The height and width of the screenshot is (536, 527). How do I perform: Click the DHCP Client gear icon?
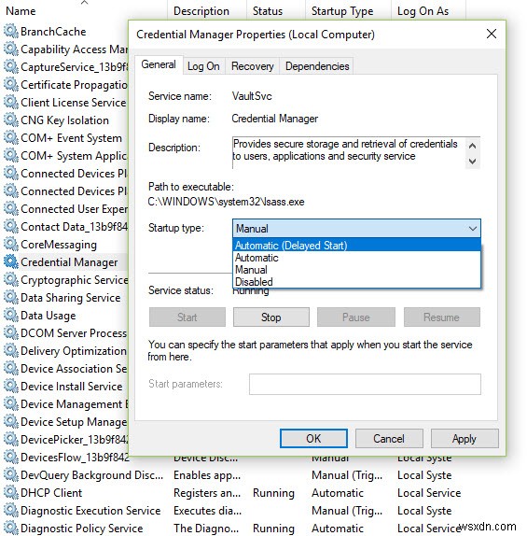tap(11, 493)
